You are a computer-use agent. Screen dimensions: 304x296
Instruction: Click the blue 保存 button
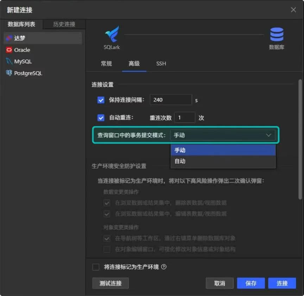click(x=251, y=283)
